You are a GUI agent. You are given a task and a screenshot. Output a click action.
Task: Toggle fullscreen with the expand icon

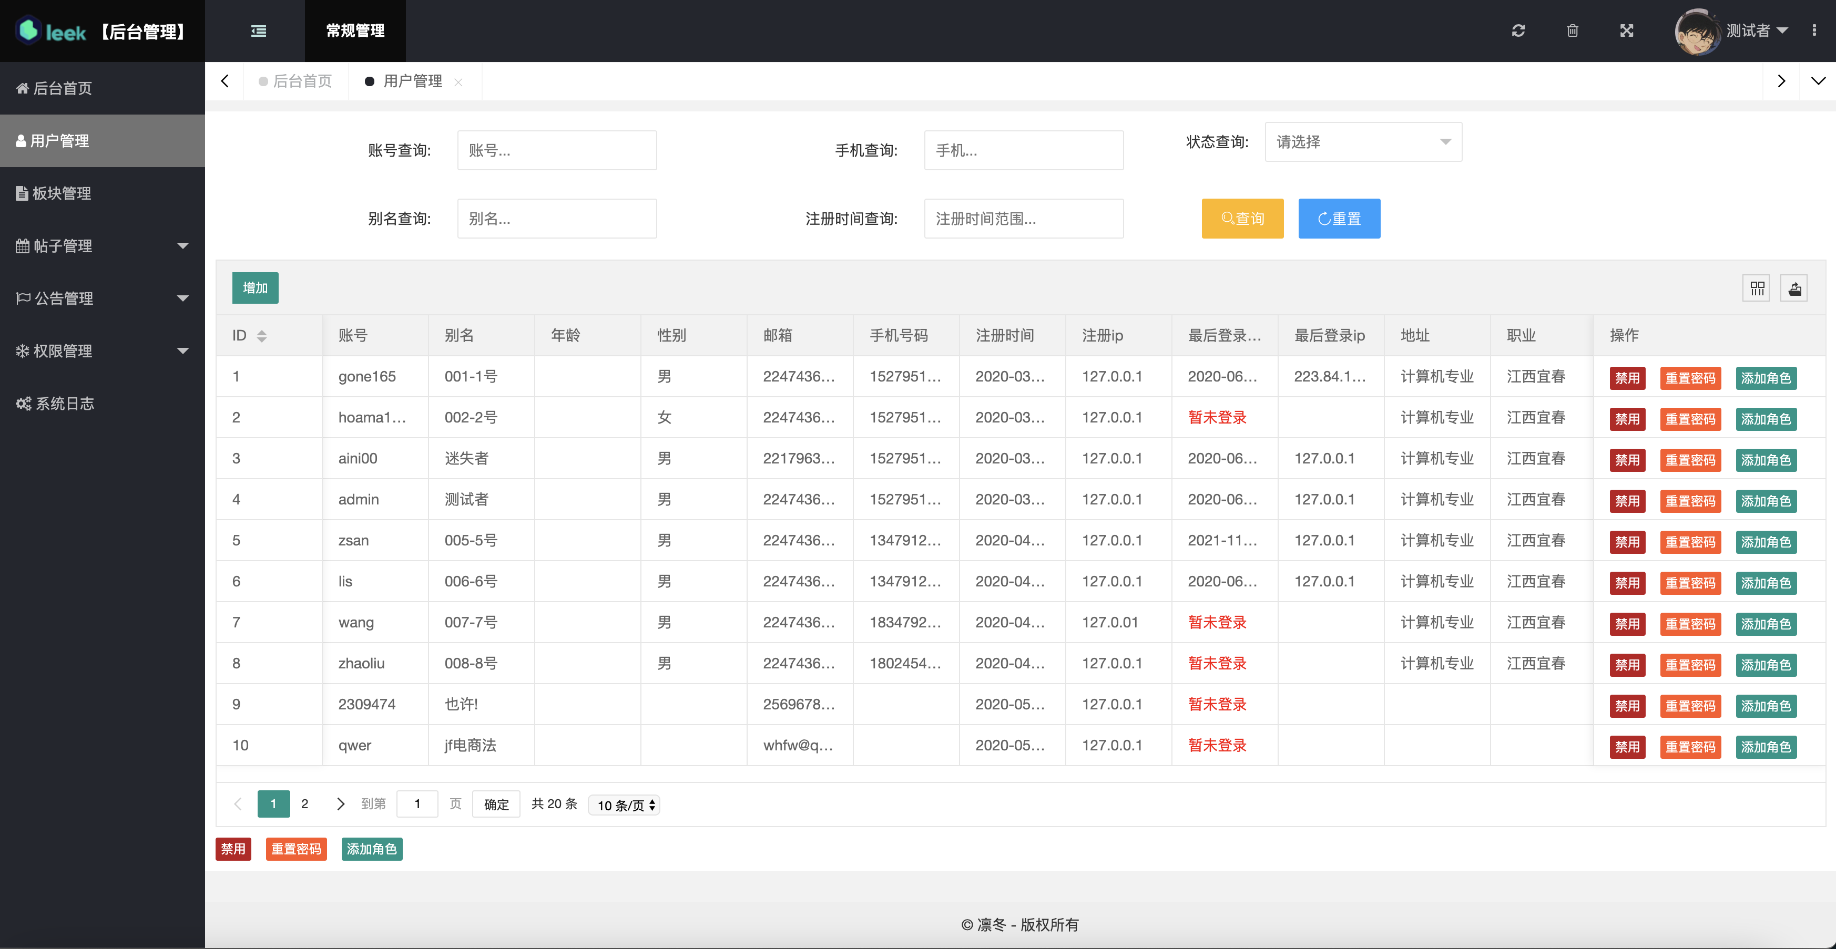click(1626, 30)
